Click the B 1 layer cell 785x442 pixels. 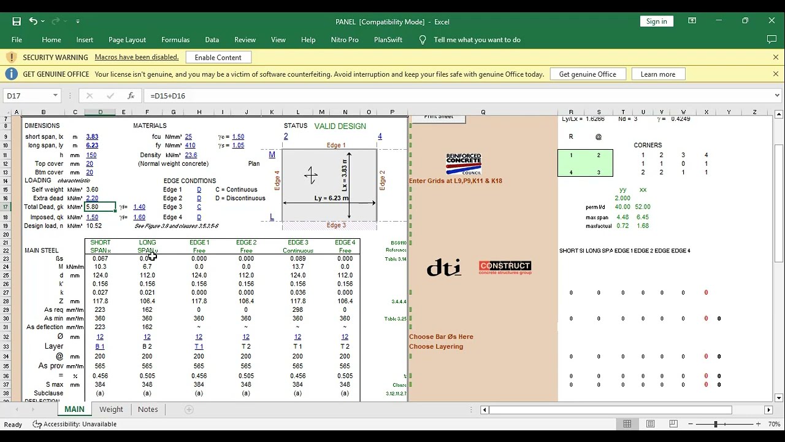point(100,347)
